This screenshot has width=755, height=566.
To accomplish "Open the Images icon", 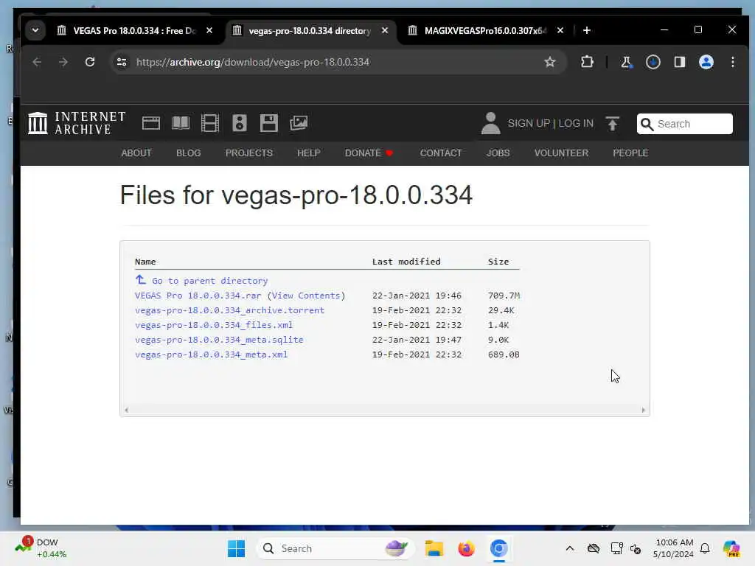I will click(x=299, y=123).
